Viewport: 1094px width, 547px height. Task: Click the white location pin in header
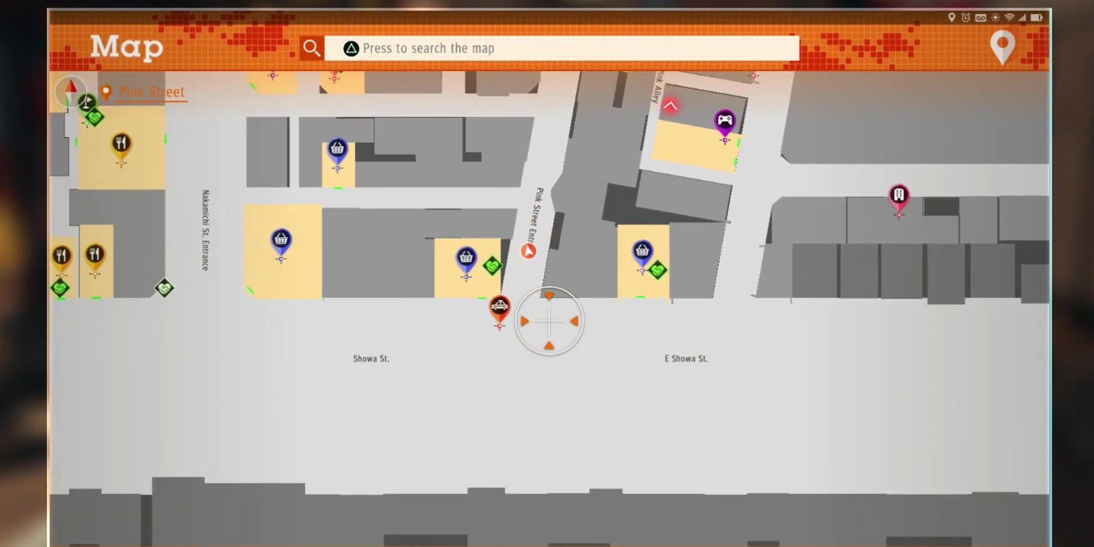(1002, 46)
